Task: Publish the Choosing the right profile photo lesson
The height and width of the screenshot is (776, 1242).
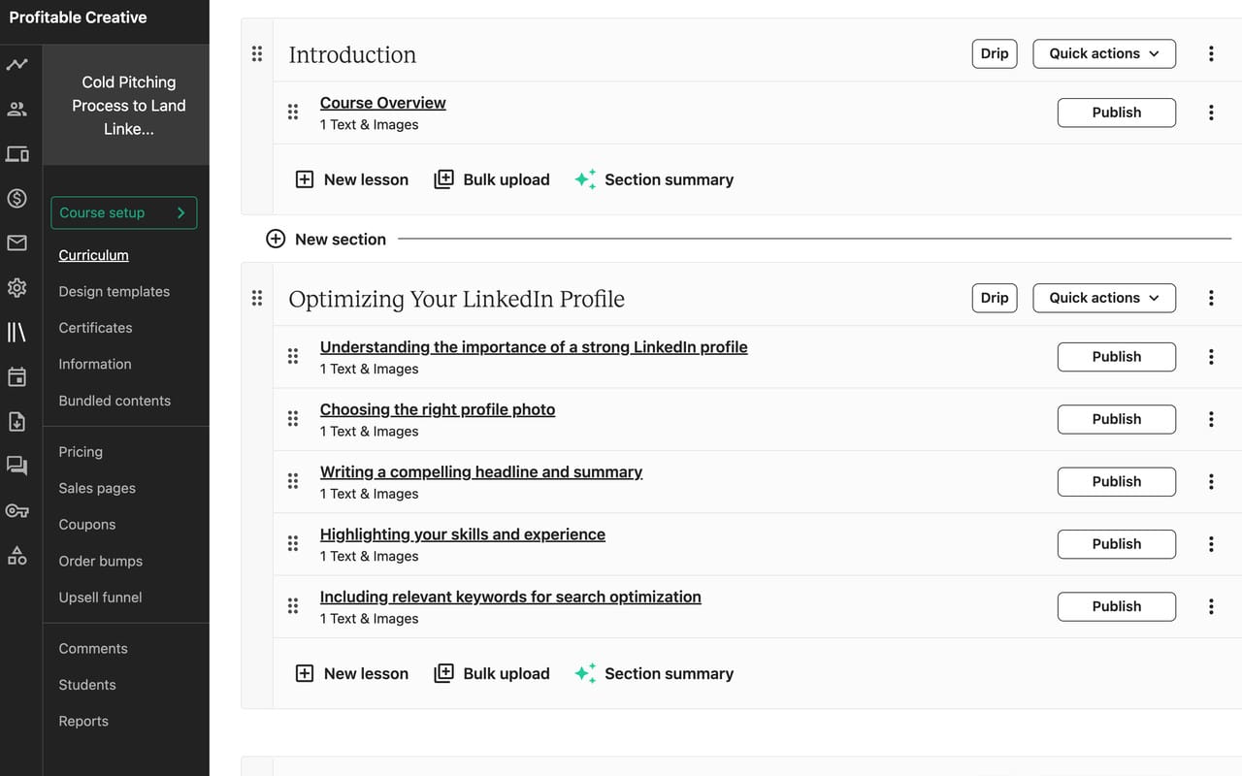Action: click(1116, 419)
